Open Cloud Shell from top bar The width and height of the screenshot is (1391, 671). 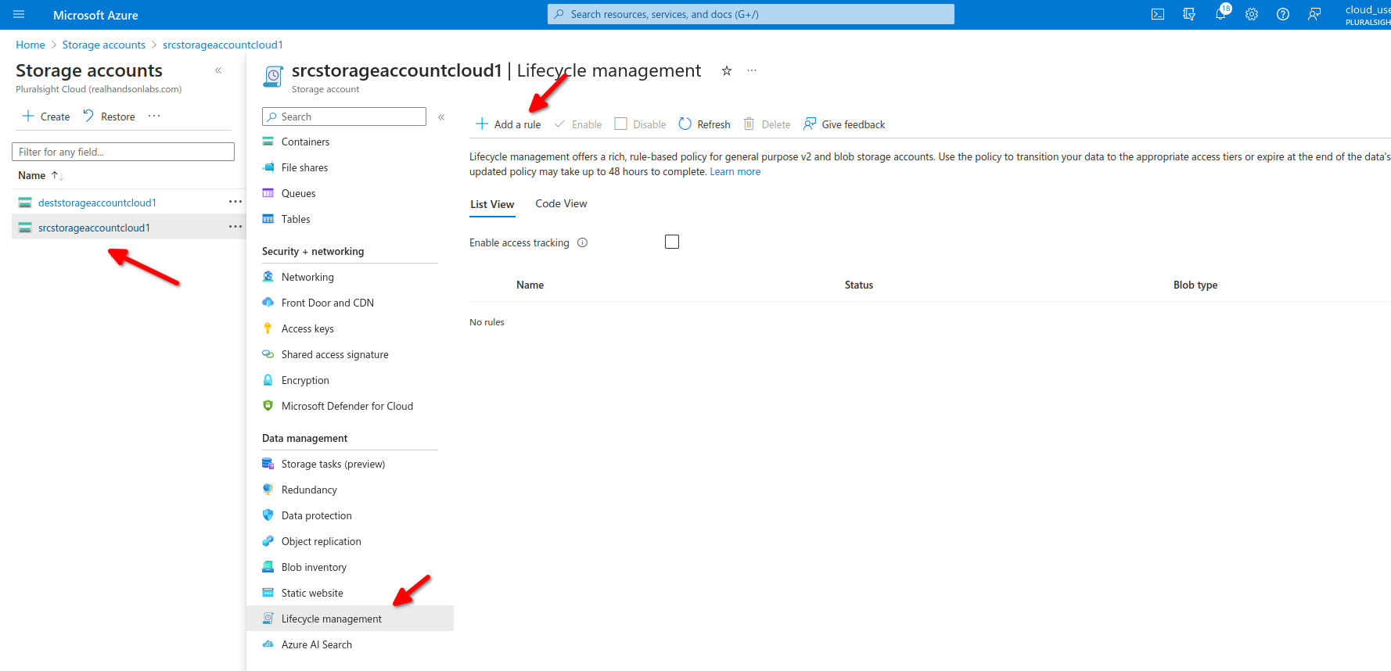(1158, 14)
